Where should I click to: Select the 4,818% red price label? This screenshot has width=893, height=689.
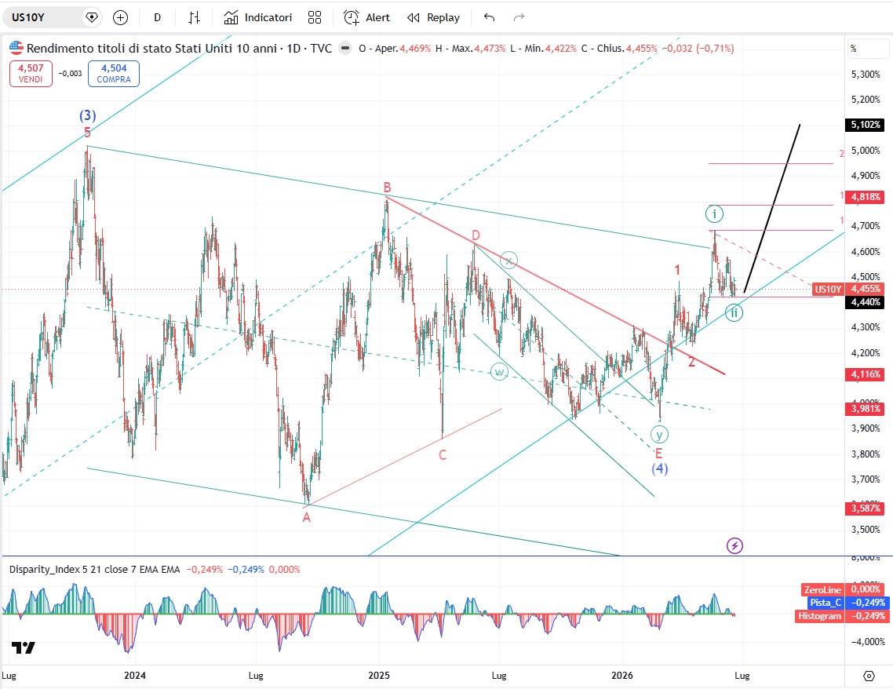coord(866,197)
